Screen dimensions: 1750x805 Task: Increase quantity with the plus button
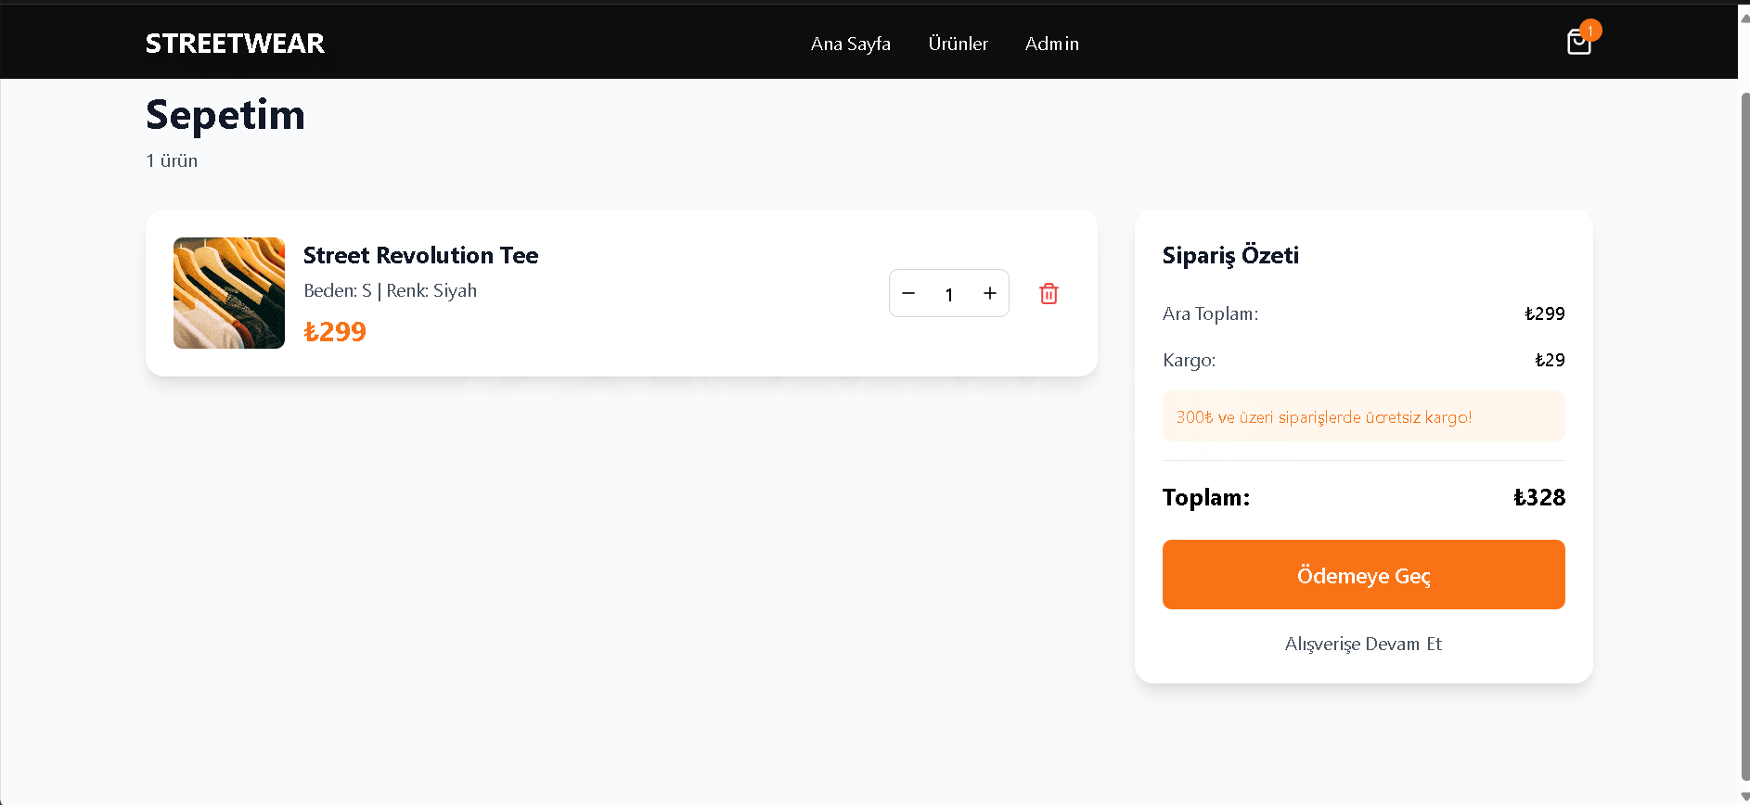point(990,293)
